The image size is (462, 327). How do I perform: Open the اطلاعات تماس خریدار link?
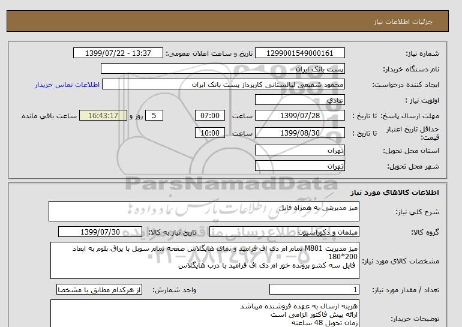coord(67,85)
